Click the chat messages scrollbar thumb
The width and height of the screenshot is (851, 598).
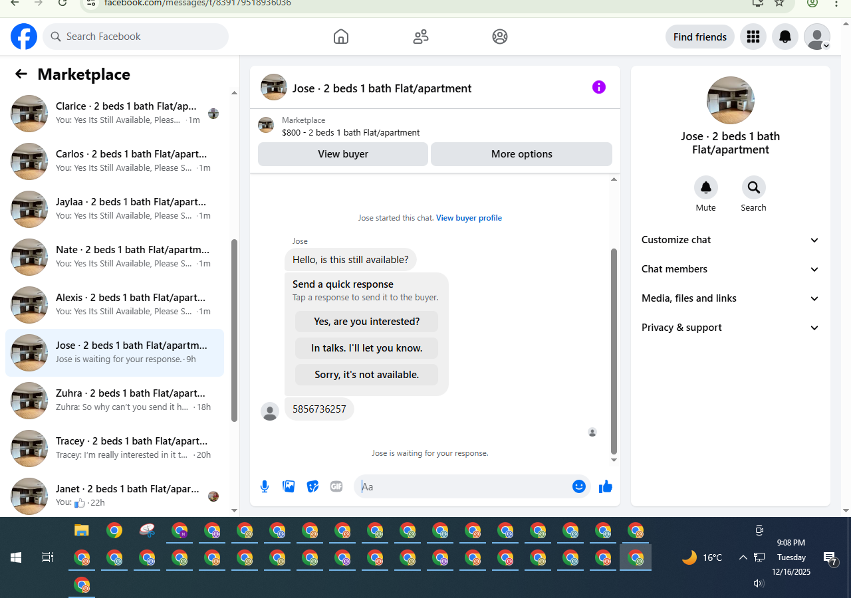point(614,351)
